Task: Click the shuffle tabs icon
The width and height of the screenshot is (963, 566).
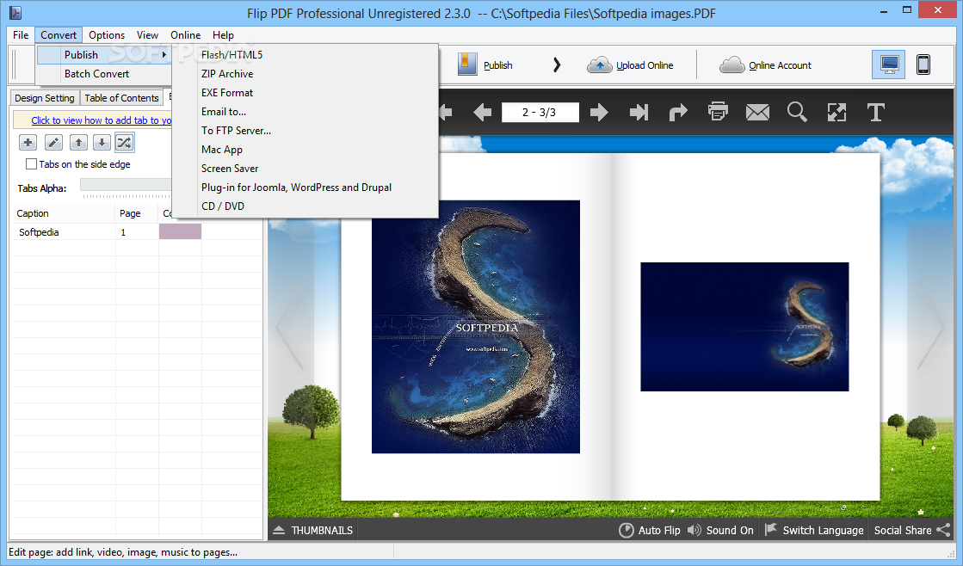Action: pyautogui.click(x=125, y=143)
